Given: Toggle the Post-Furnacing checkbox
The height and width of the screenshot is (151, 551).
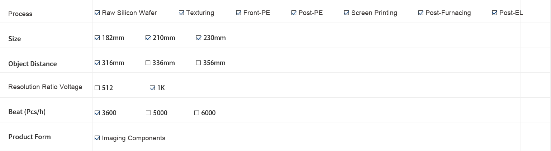Looking at the screenshot, I should point(421,13).
